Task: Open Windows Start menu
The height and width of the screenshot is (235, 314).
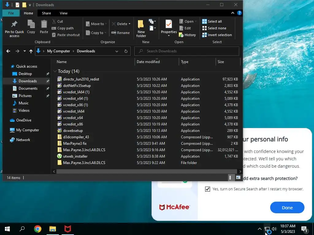Action: [x=7, y=229]
